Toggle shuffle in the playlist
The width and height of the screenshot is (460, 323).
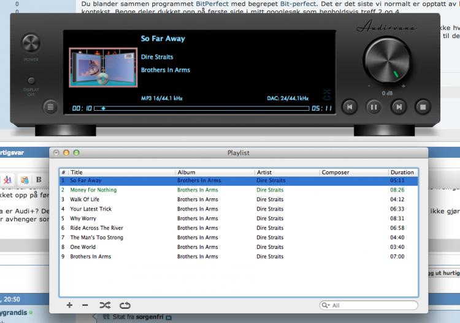tap(105, 305)
